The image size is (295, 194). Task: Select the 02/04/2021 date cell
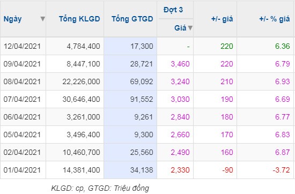click(22, 152)
